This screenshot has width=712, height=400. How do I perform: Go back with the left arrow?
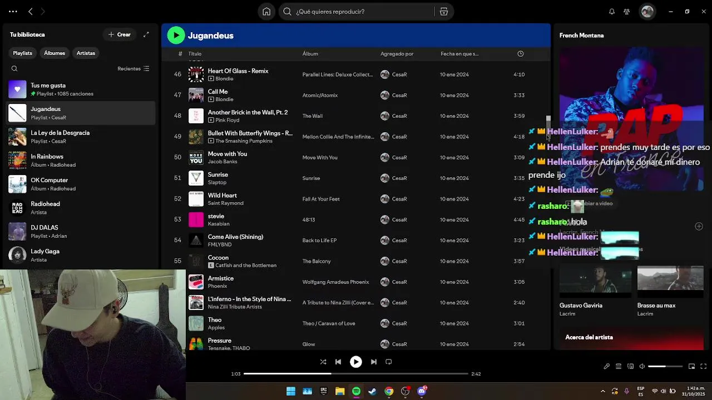(x=31, y=12)
